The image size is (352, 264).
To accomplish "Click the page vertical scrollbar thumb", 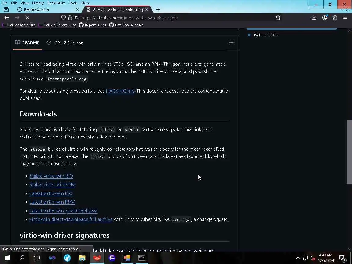I will click(x=349, y=152).
